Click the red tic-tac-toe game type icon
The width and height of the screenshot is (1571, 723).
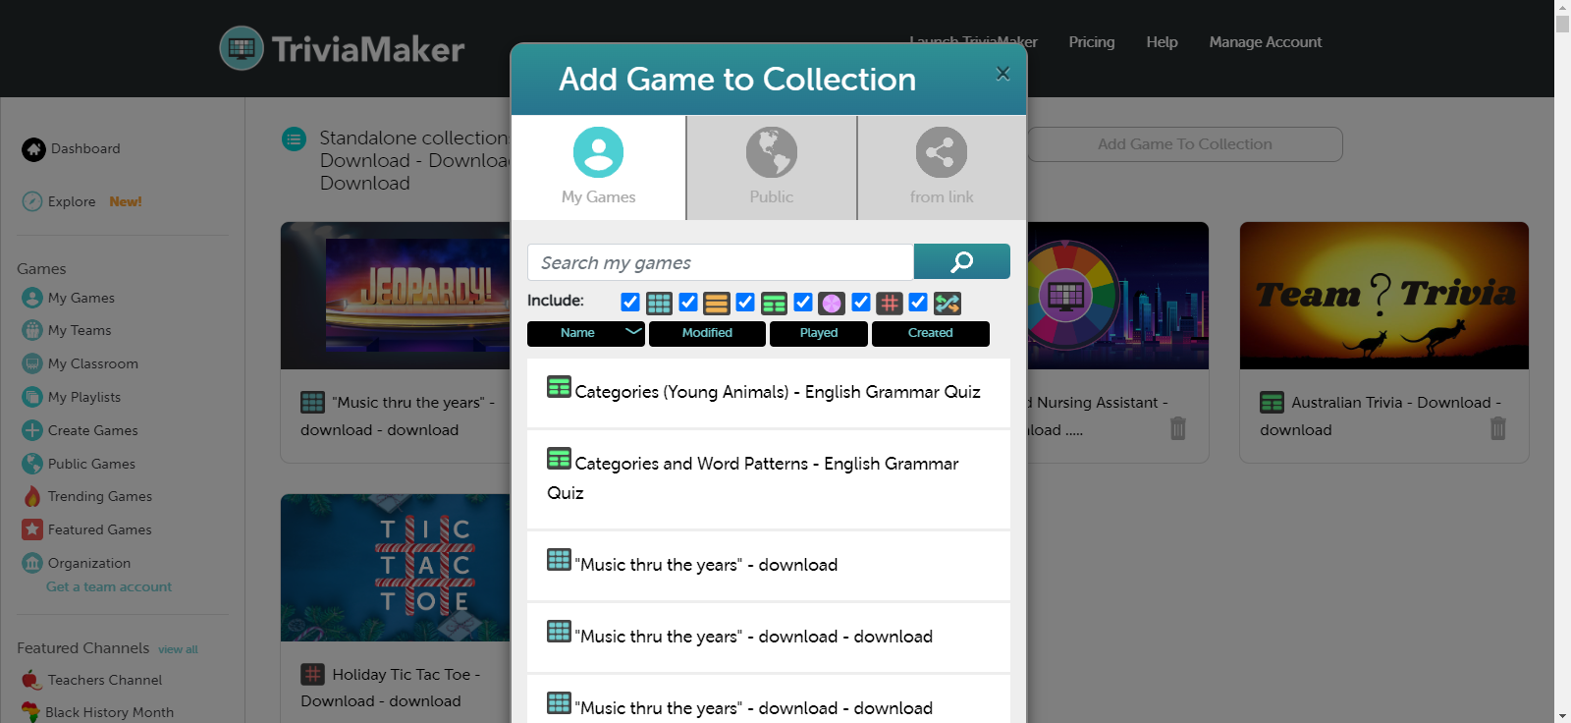pos(890,303)
